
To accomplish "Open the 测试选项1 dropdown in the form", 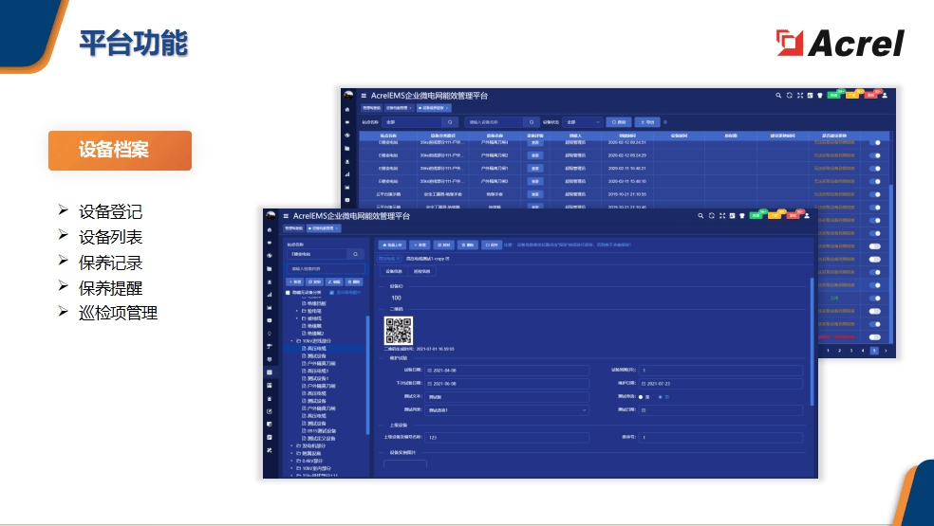I will pos(508,410).
